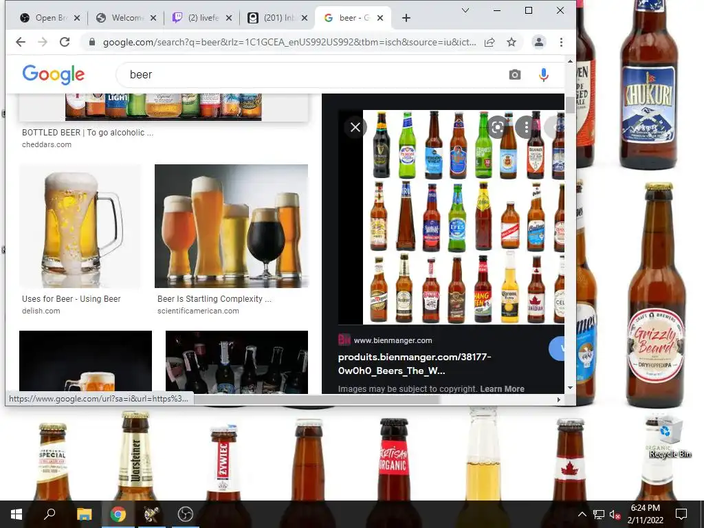Activate Google Lens on the preview image

[498, 128]
